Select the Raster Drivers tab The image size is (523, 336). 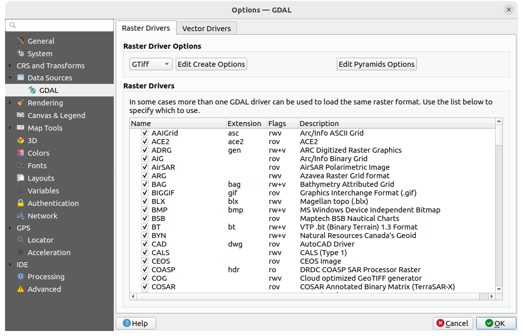click(146, 28)
